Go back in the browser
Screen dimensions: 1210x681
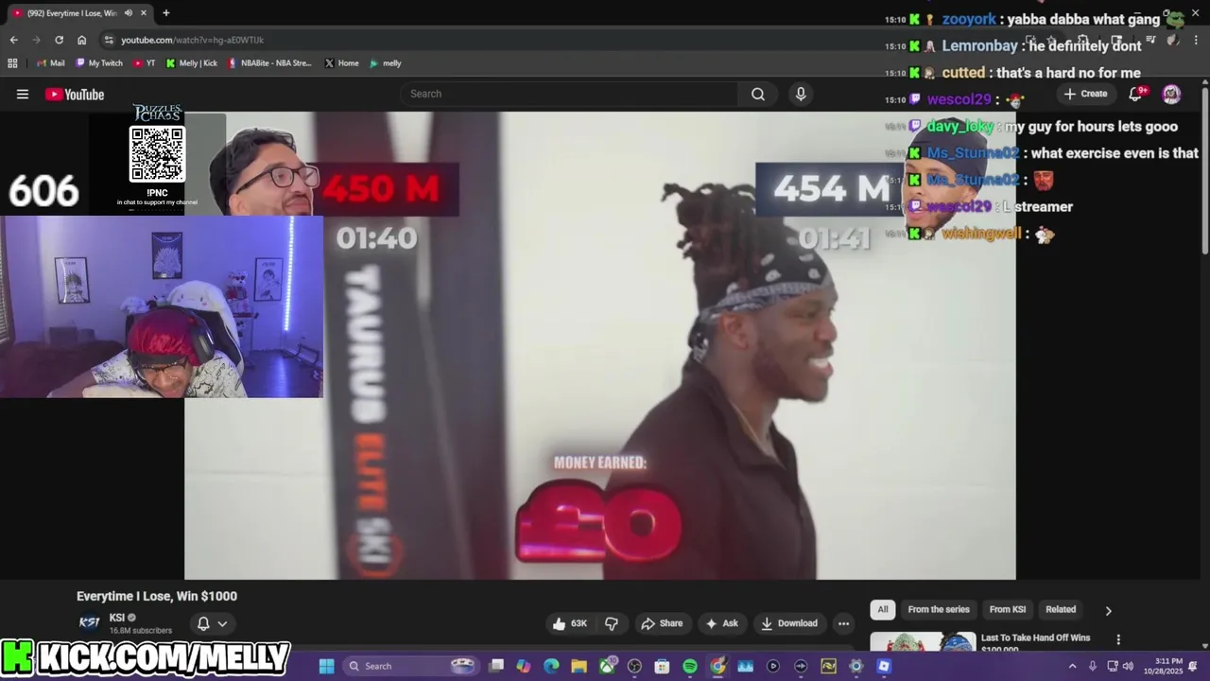13,40
